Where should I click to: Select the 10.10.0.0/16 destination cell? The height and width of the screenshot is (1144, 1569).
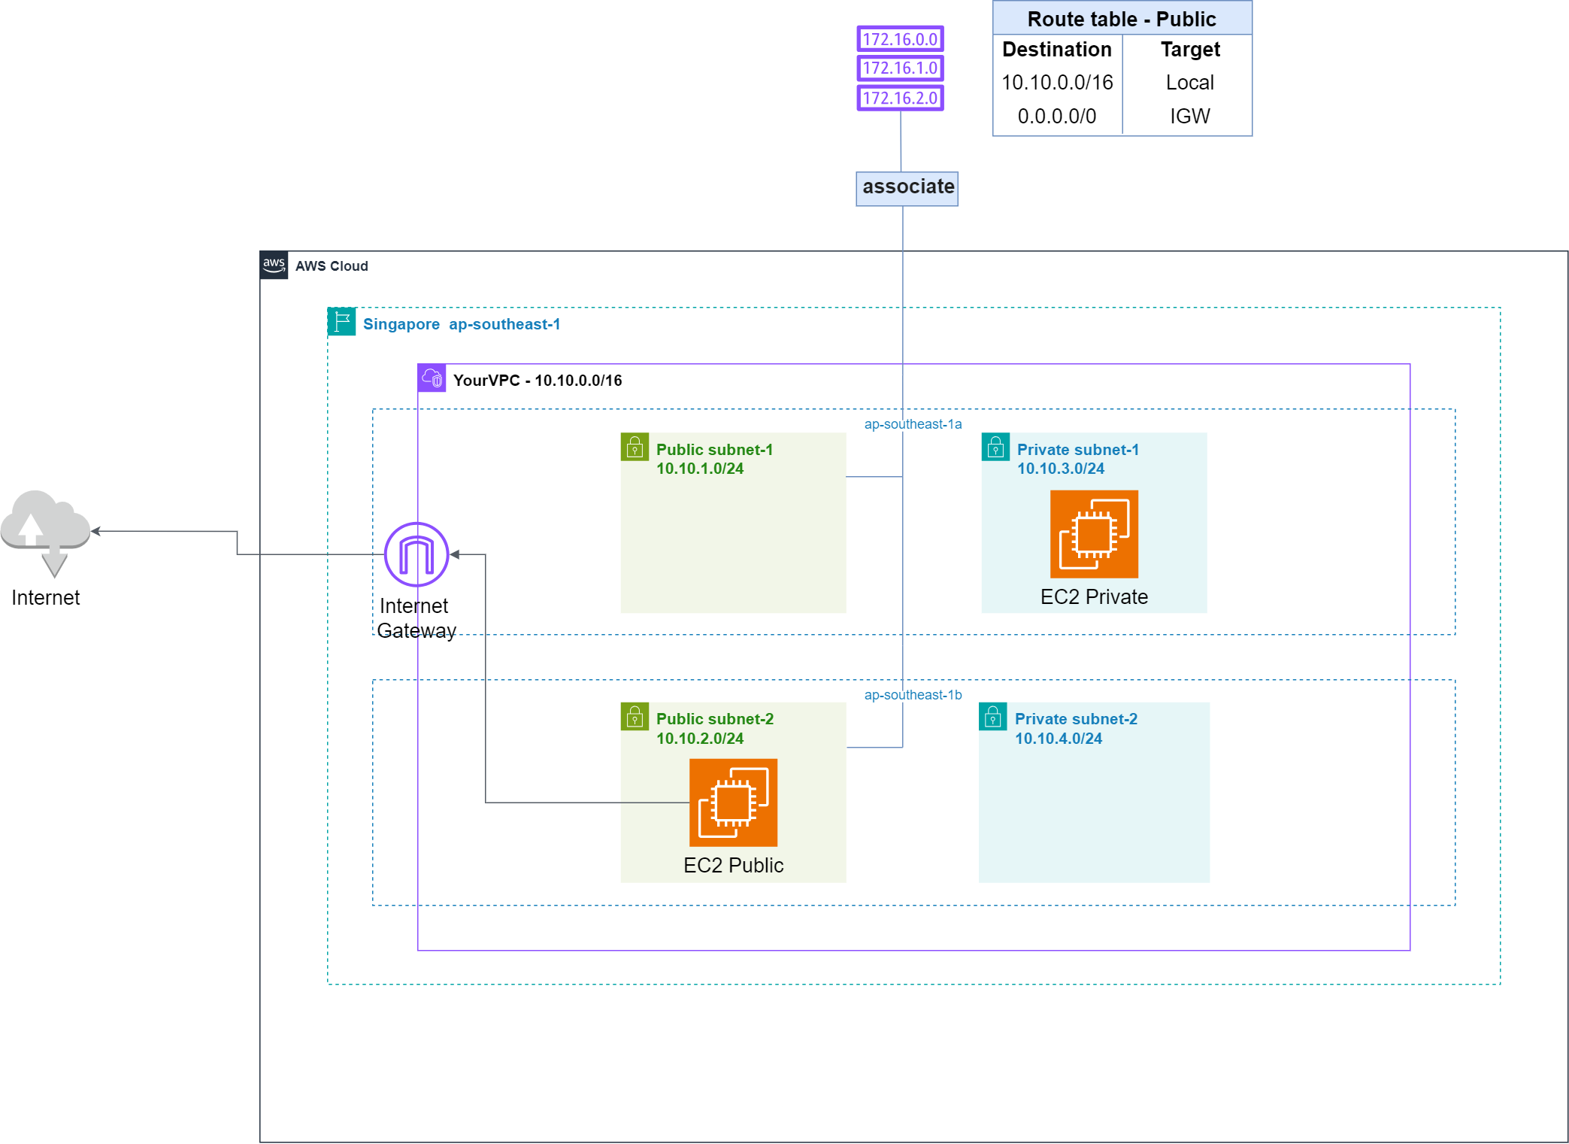tap(1057, 83)
